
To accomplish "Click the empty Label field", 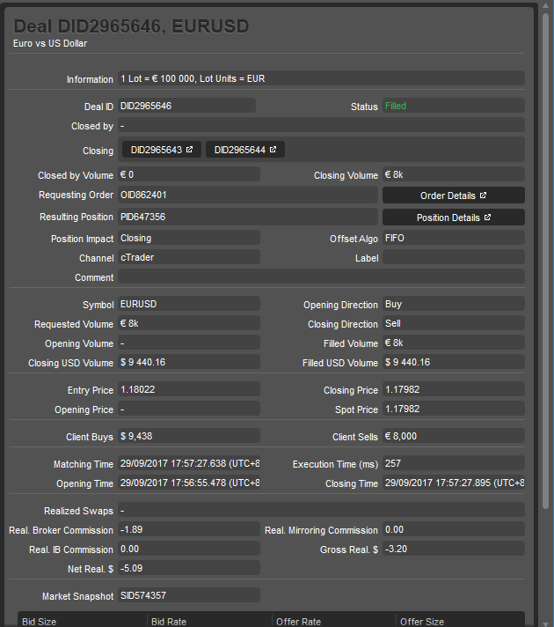I will (454, 257).
